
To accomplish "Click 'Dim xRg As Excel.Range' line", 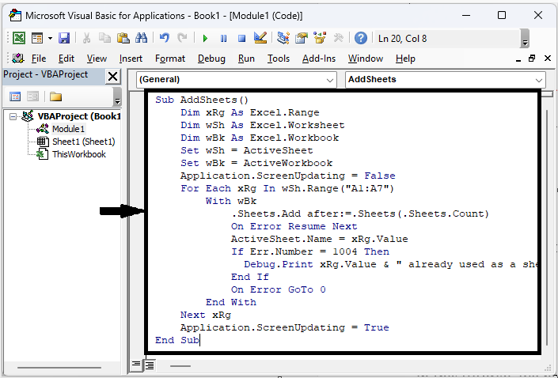I will pos(250,113).
